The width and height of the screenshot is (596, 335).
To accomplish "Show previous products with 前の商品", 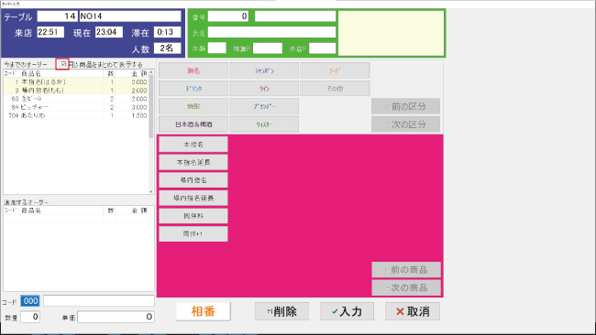I will pyautogui.click(x=406, y=270).
